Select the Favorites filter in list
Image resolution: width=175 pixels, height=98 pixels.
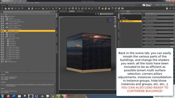point(123,17)
